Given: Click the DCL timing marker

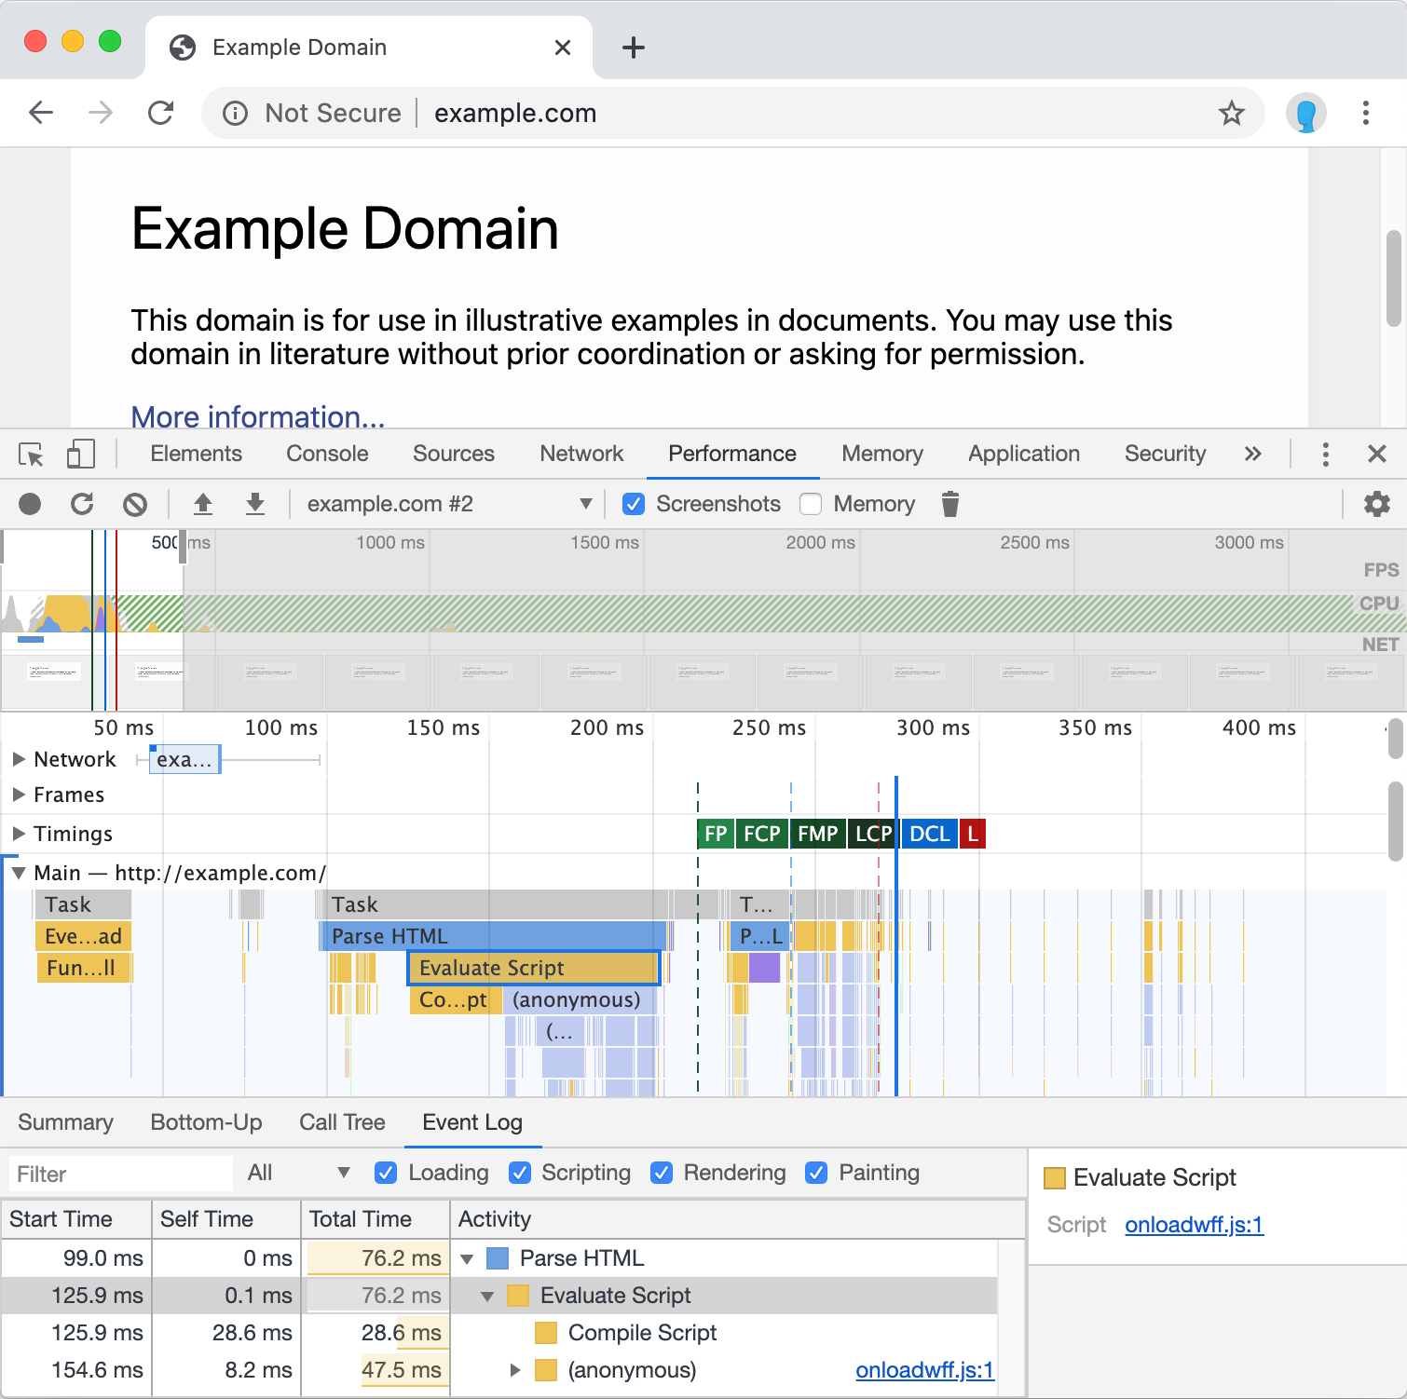Looking at the screenshot, I should (929, 834).
